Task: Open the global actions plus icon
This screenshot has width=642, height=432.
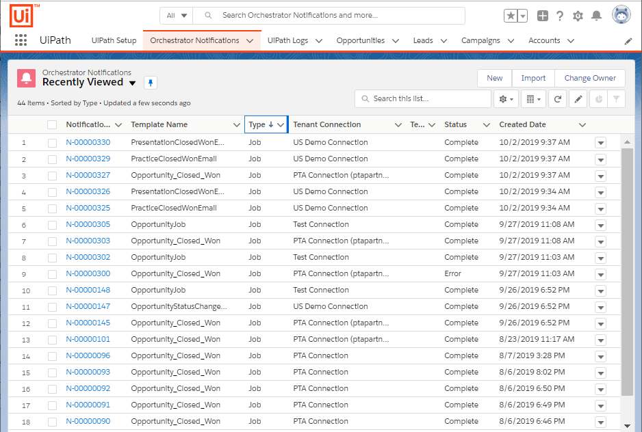Action: (x=542, y=16)
